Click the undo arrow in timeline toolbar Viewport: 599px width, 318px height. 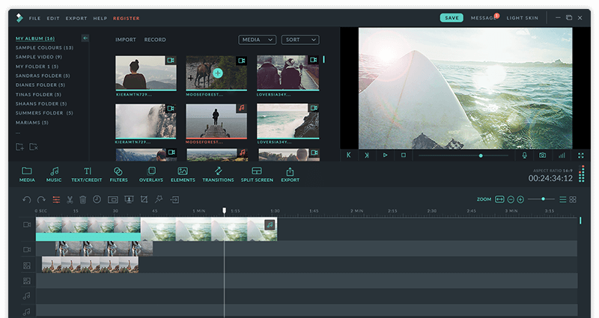pyautogui.click(x=27, y=200)
